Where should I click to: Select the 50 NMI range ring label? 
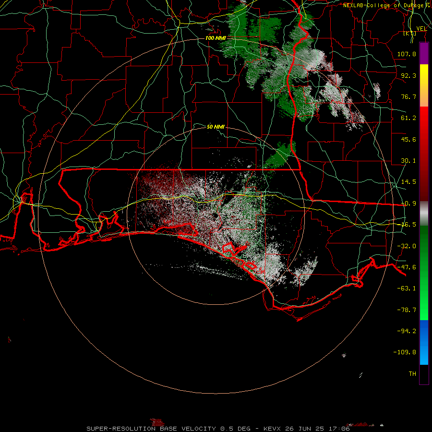(x=216, y=127)
